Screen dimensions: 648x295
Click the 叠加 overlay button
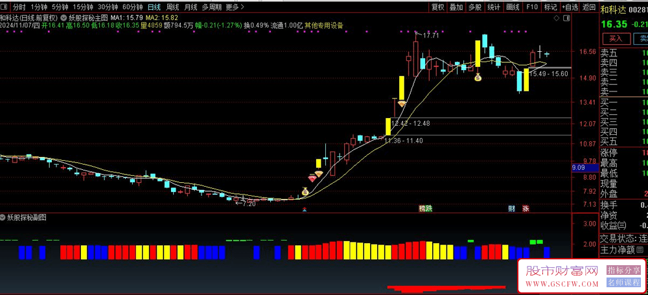(456, 6)
